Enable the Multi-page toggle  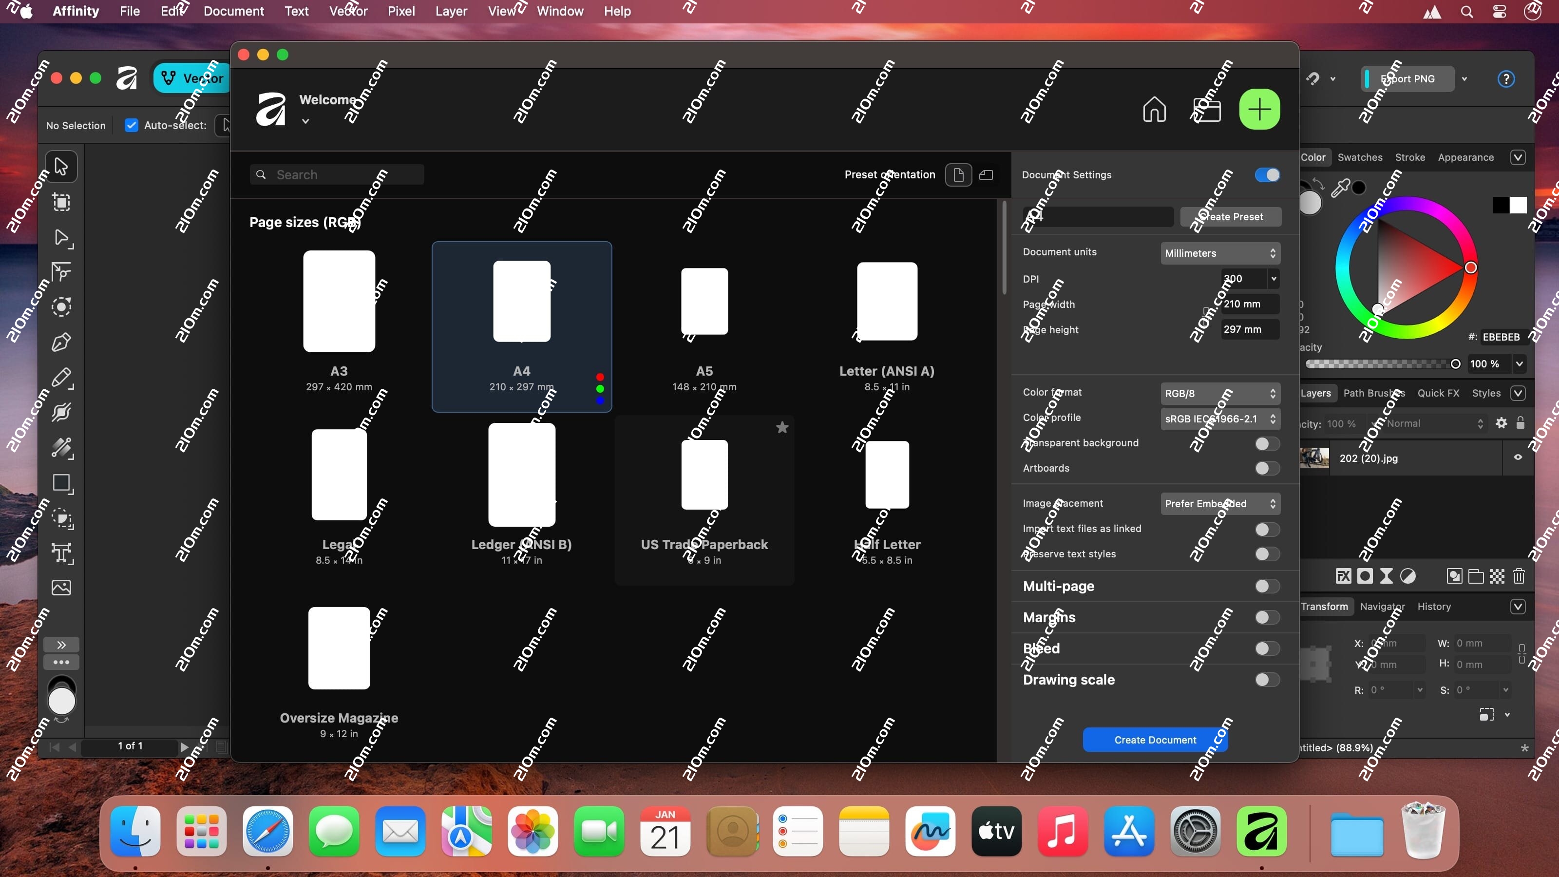coord(1267,586)
